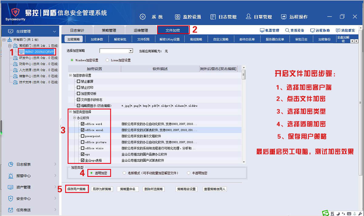Enable the 禁止截屏 checkbox
This screenshot has width=364, height=216.
pos(79,81)
